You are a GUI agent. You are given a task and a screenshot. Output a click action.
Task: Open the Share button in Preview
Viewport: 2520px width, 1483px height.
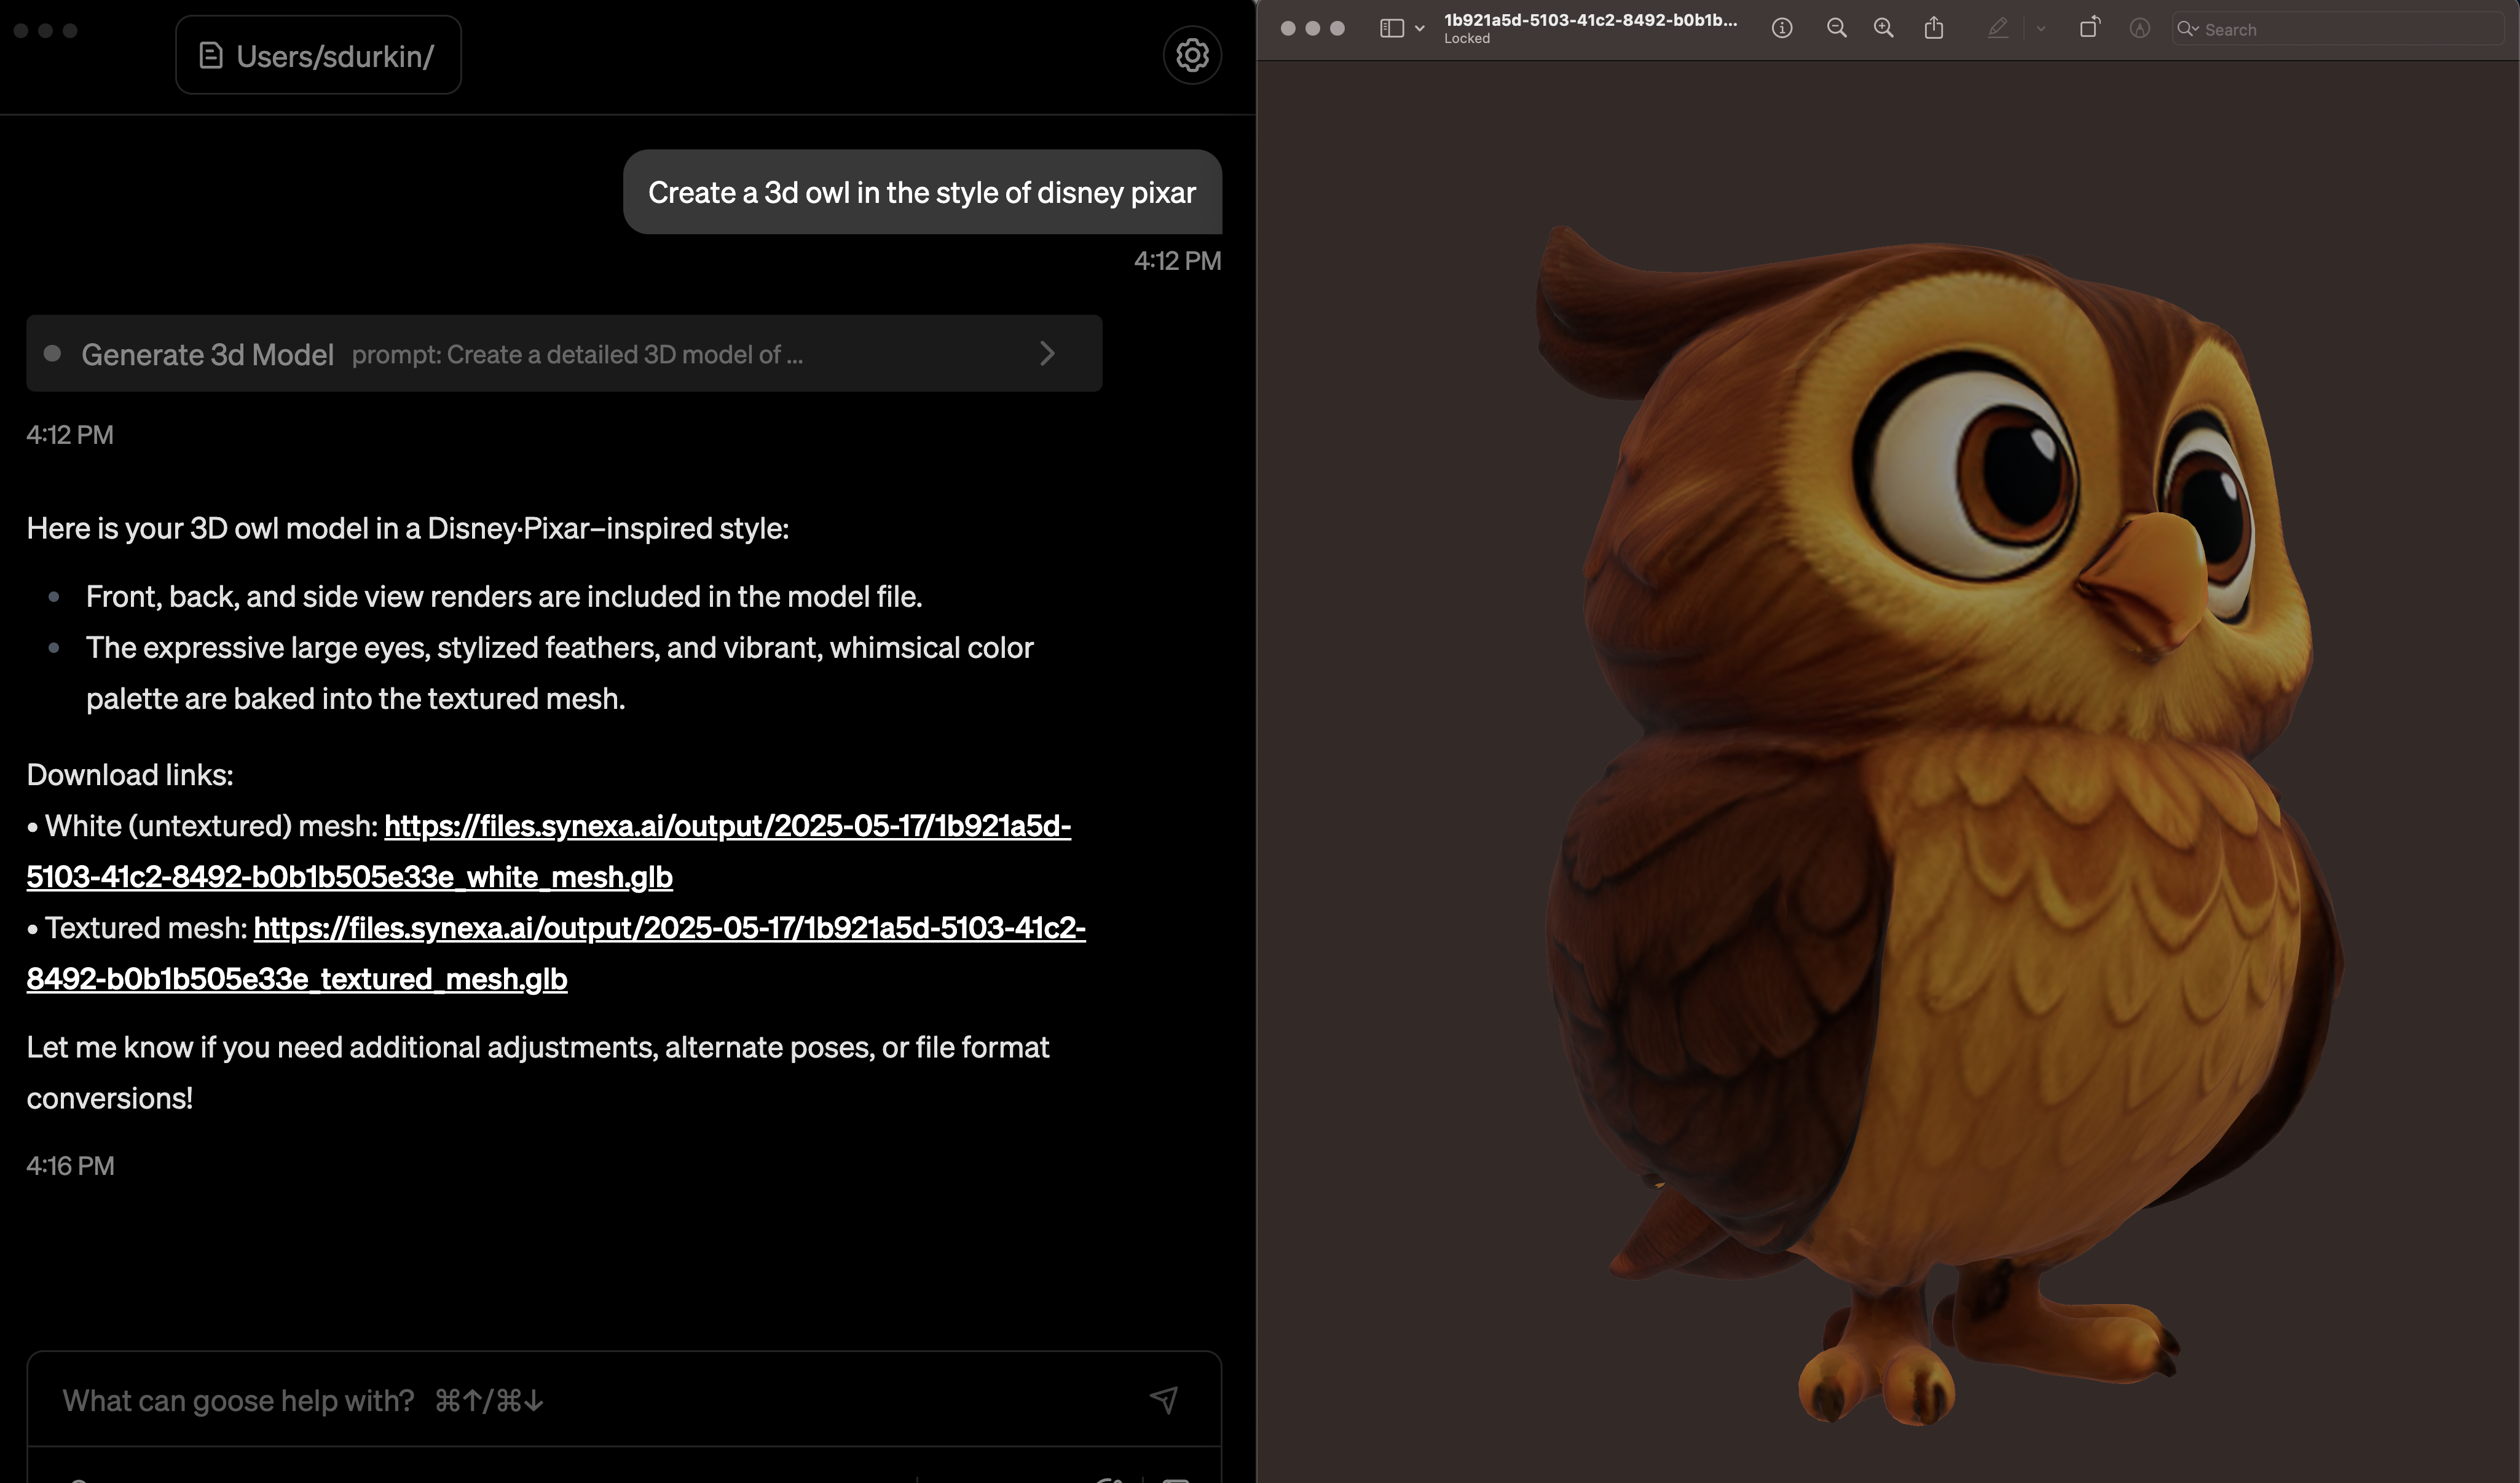point(1933,29)
